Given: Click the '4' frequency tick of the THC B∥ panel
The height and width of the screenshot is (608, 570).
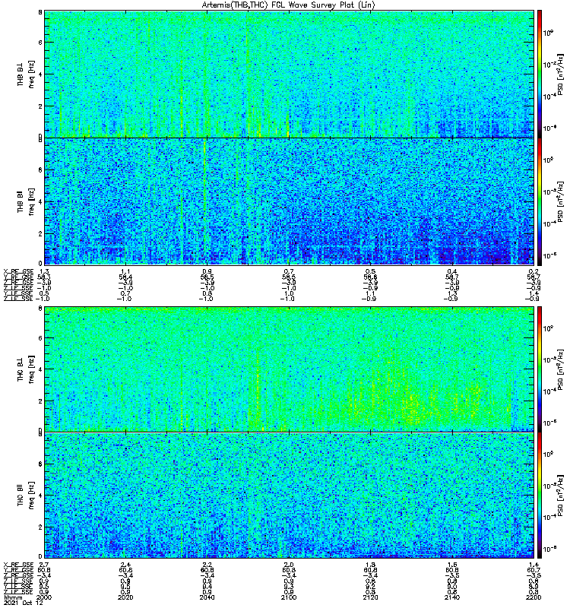Looking at the screenshot, I should (x=40, y=496).
